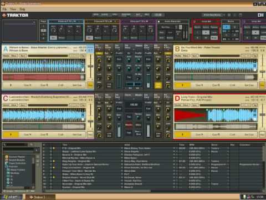Click the play button on Deck A
The image size is (266, 200).
point(11,85)
